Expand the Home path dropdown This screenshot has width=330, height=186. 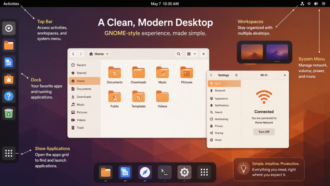pos(99,54)
